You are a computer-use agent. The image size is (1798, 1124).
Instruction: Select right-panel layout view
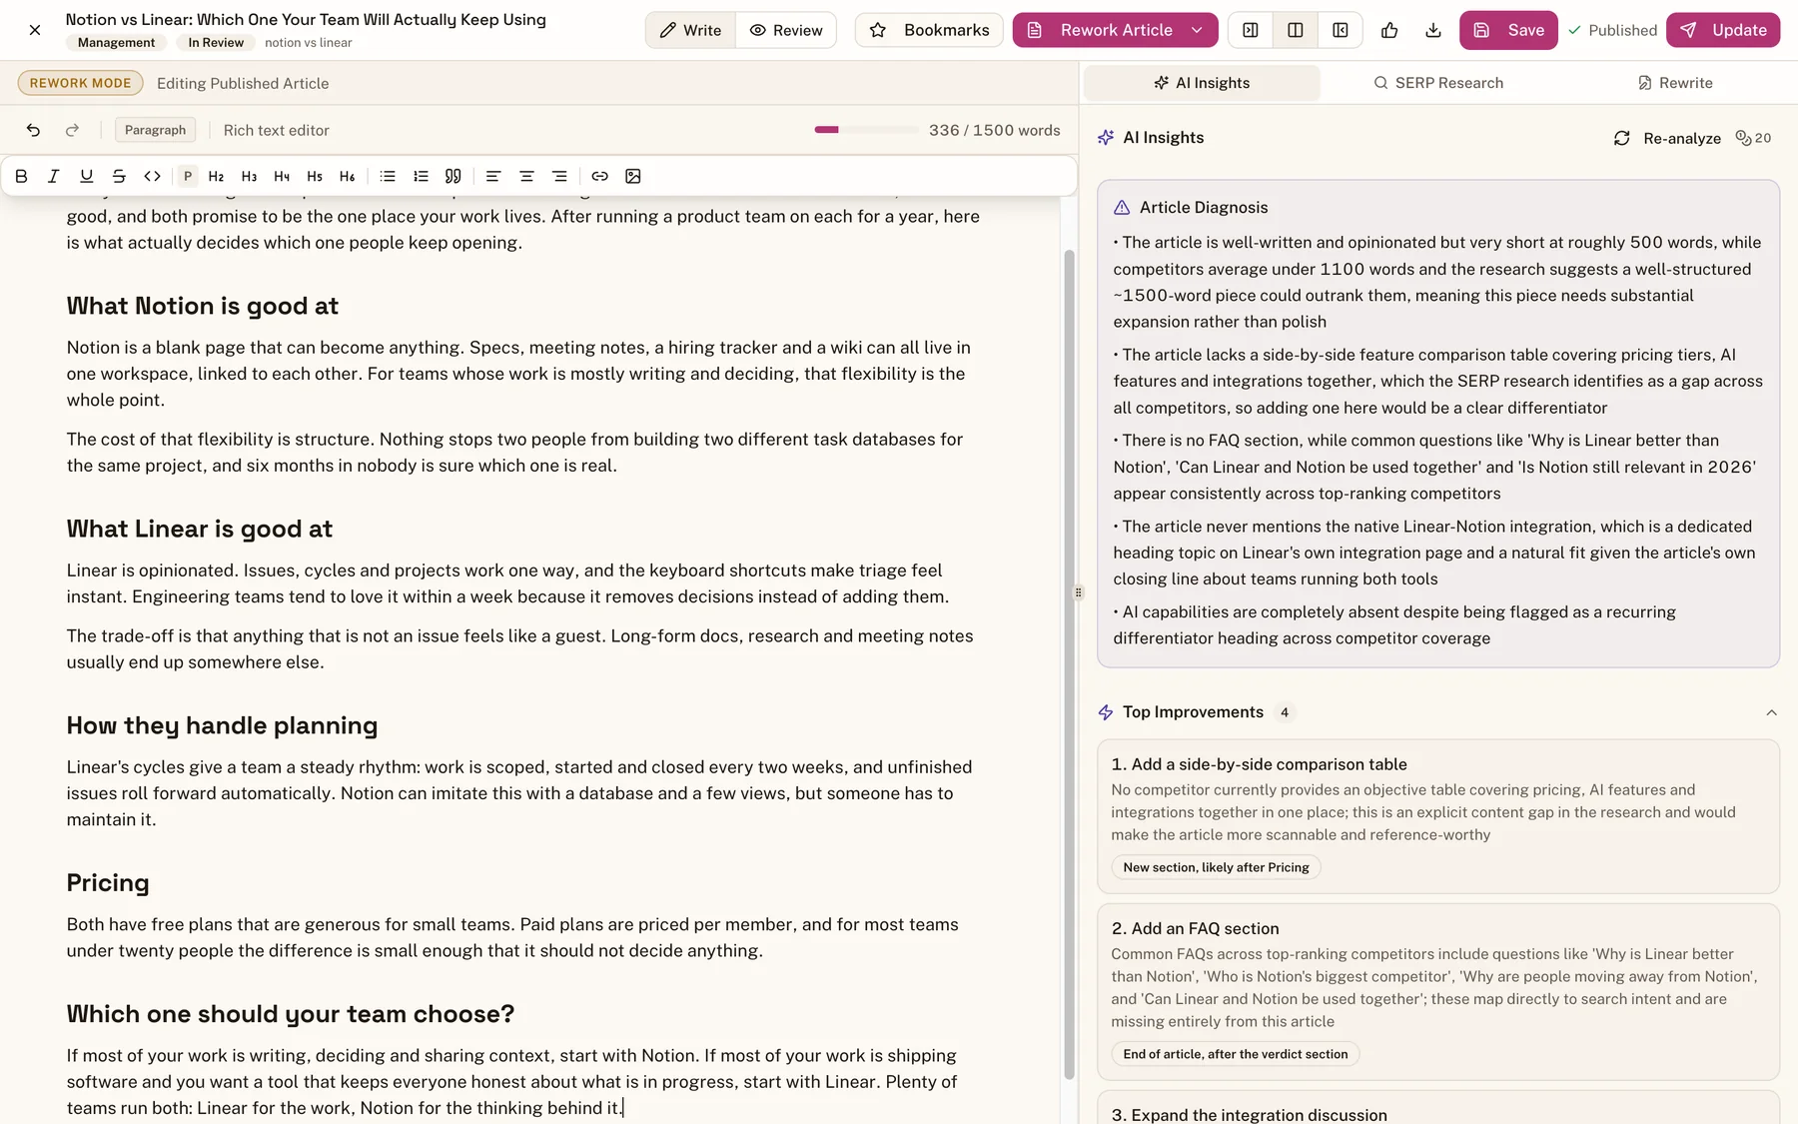coord(1340,30)
